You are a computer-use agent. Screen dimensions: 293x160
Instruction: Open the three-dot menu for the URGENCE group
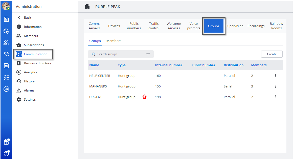(x=275, y=97)
